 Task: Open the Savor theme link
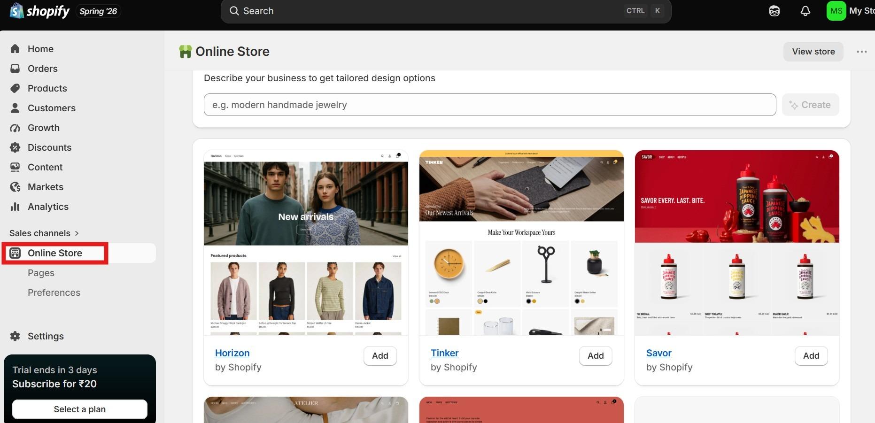[659, 353]
